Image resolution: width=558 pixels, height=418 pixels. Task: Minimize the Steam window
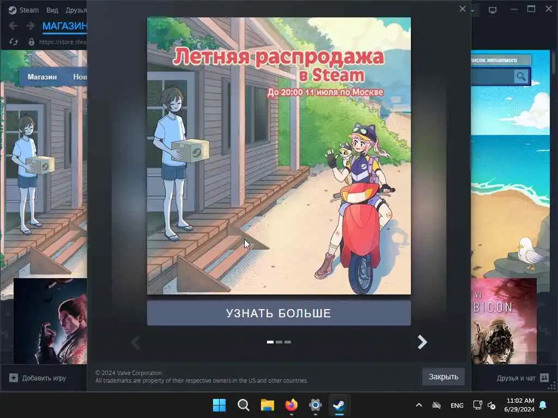514,10
